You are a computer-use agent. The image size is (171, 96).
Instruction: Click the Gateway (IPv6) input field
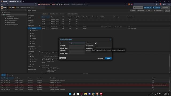point(77,53)
